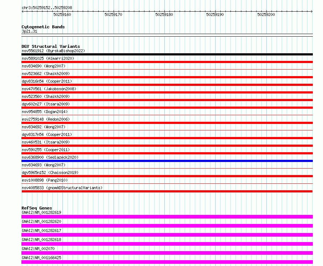Screen dimensions: 323x266
Task: Open transcript GNAI2|NM_001282618 label
Action: coord(41,240)
